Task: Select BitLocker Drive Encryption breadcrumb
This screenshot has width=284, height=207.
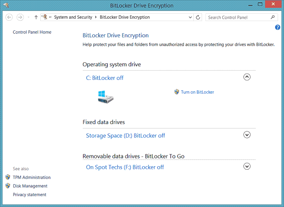Action: [125, 17]
